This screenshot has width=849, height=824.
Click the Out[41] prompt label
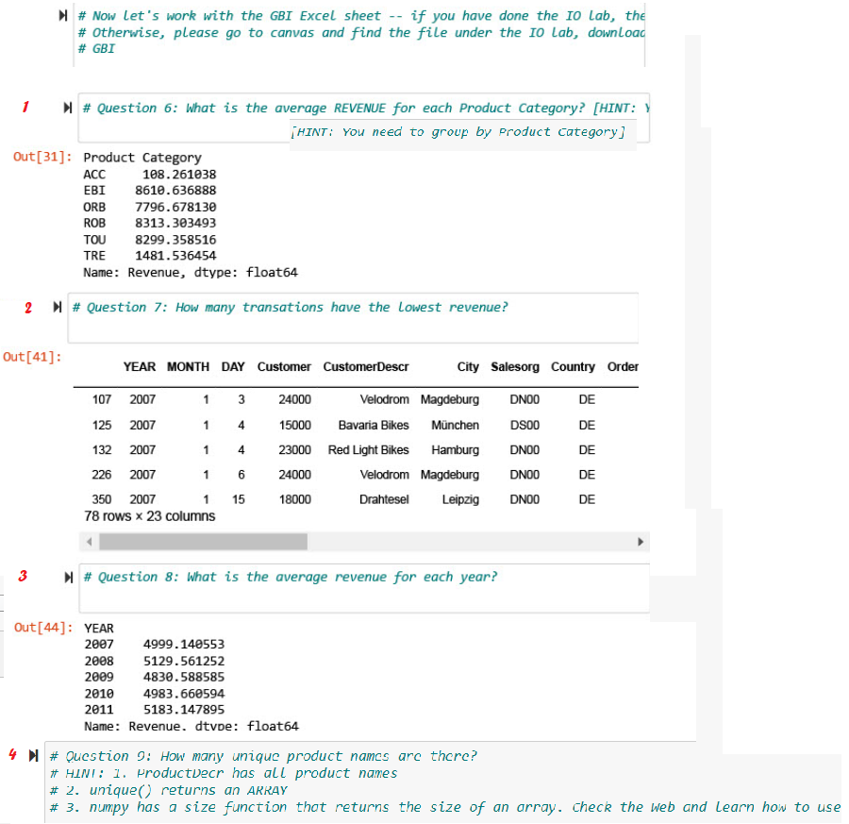click(x=31, y=357)
